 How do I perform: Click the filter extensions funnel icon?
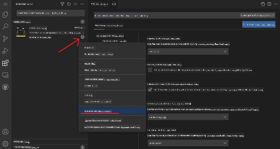(62, 4)
